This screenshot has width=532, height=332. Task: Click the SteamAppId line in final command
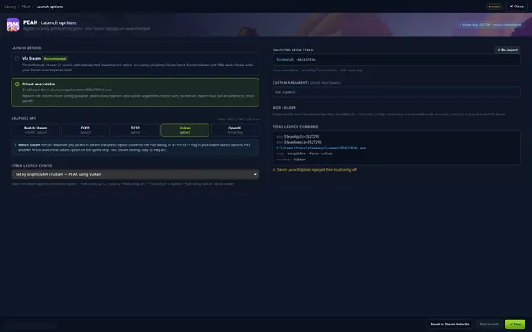click(298, 136)
